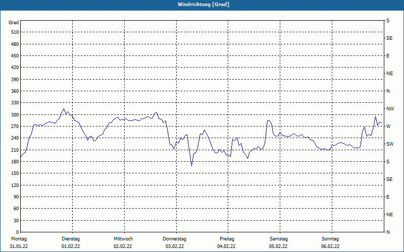Select the 300 degree axis label
The height and width of the screenshot is (252, 404).
[x=15, y=115]
